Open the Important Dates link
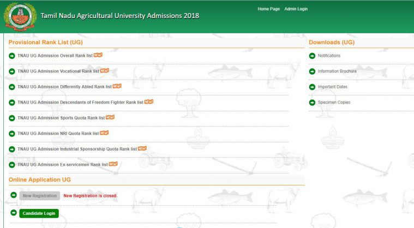 click(x=332, y=87)
